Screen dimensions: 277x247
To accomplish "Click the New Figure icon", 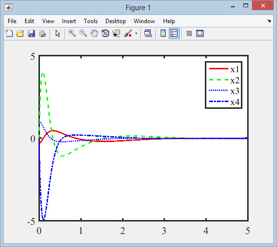I will click(9, 33).
